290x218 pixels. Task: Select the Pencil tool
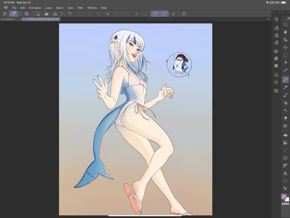[x=285, y=87]
